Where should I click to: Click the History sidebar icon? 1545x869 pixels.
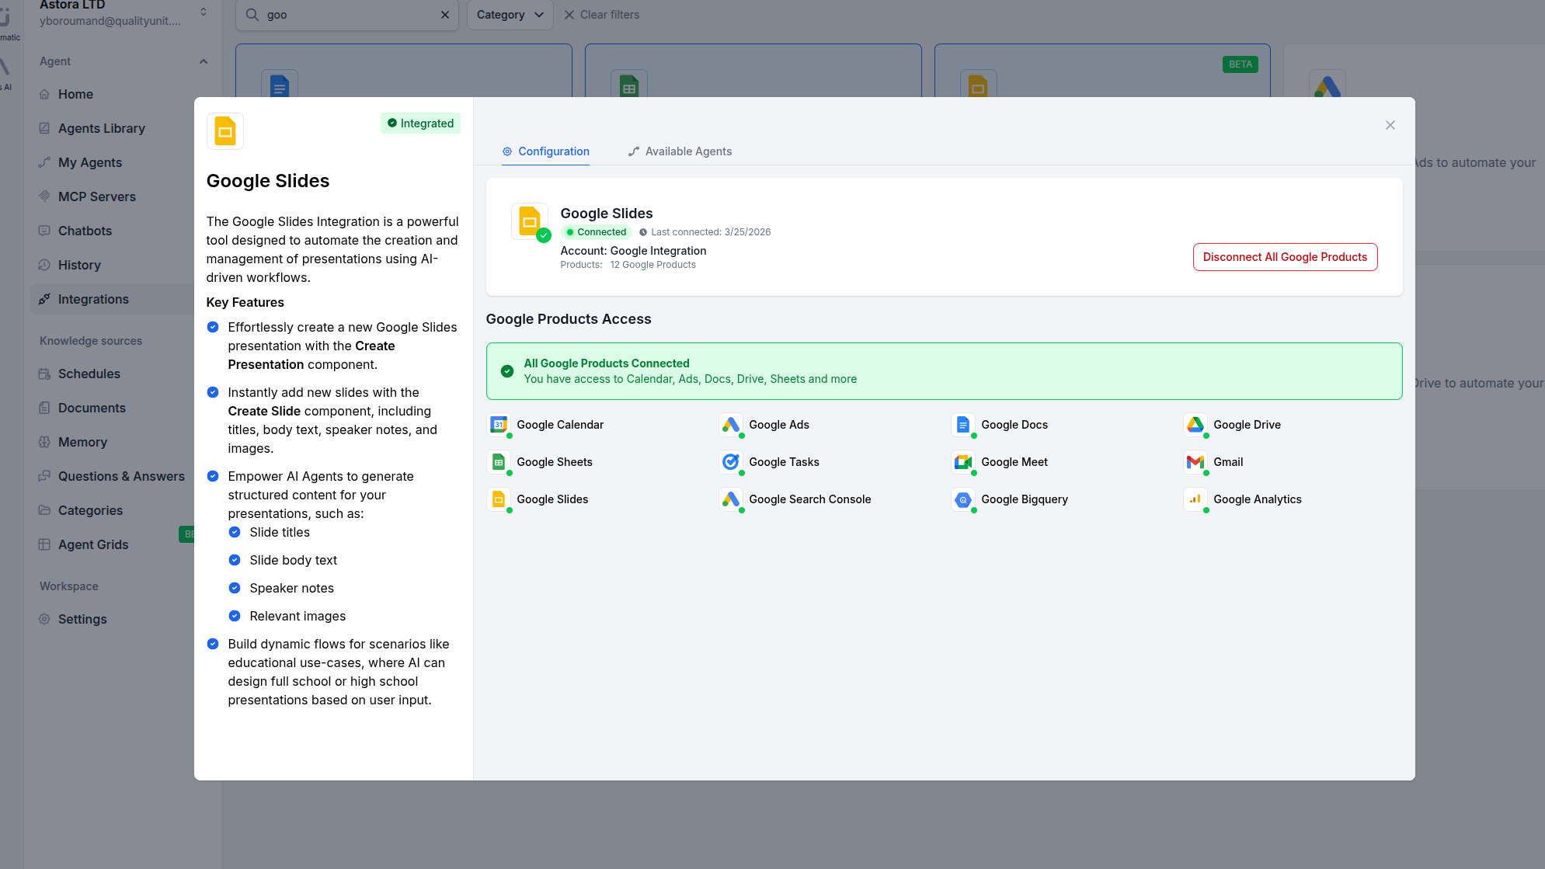click(45, 265)
